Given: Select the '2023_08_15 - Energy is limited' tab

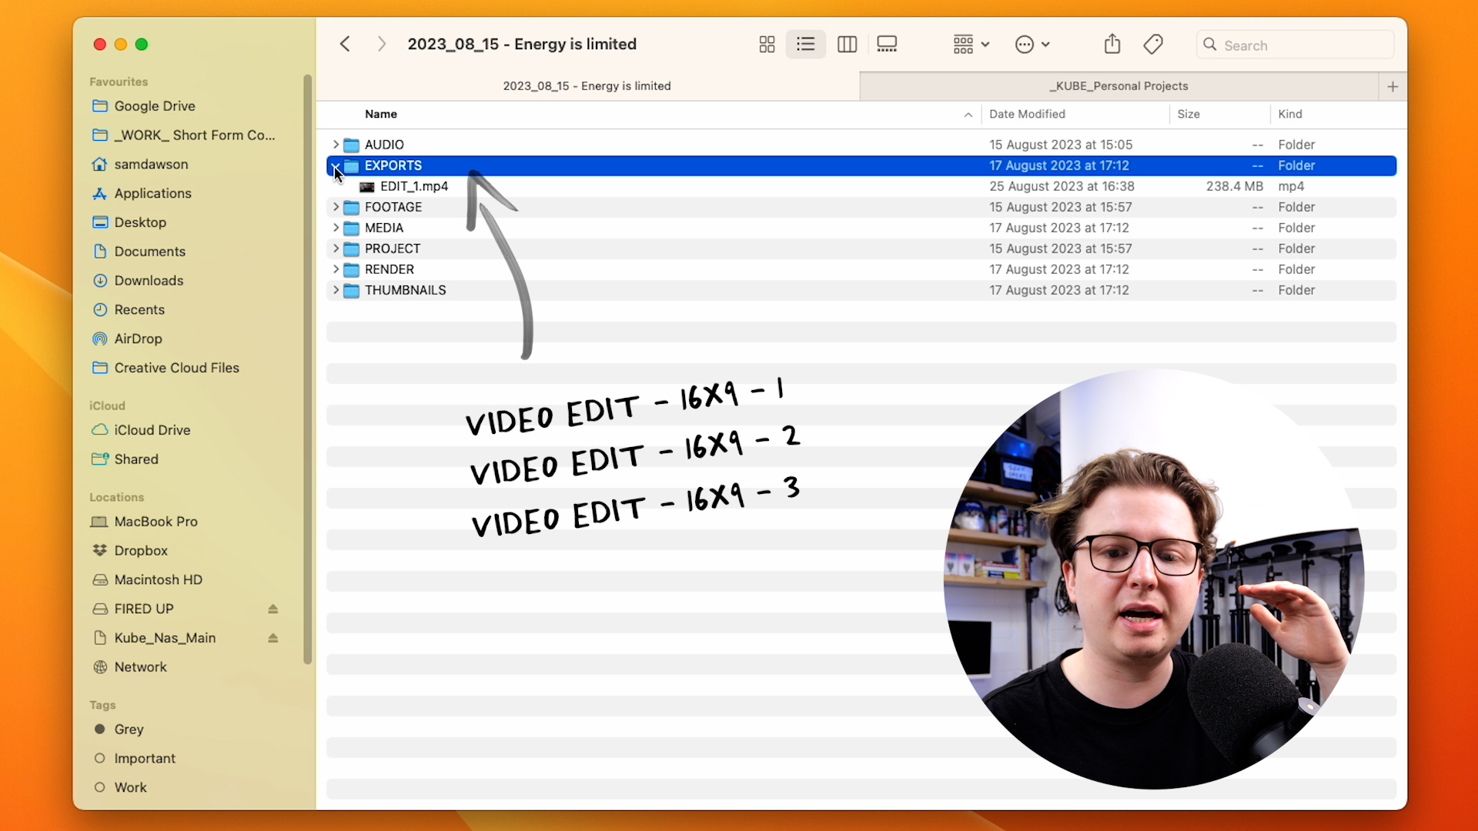Looking at the screenshot, I should click(x=587, y=86).
